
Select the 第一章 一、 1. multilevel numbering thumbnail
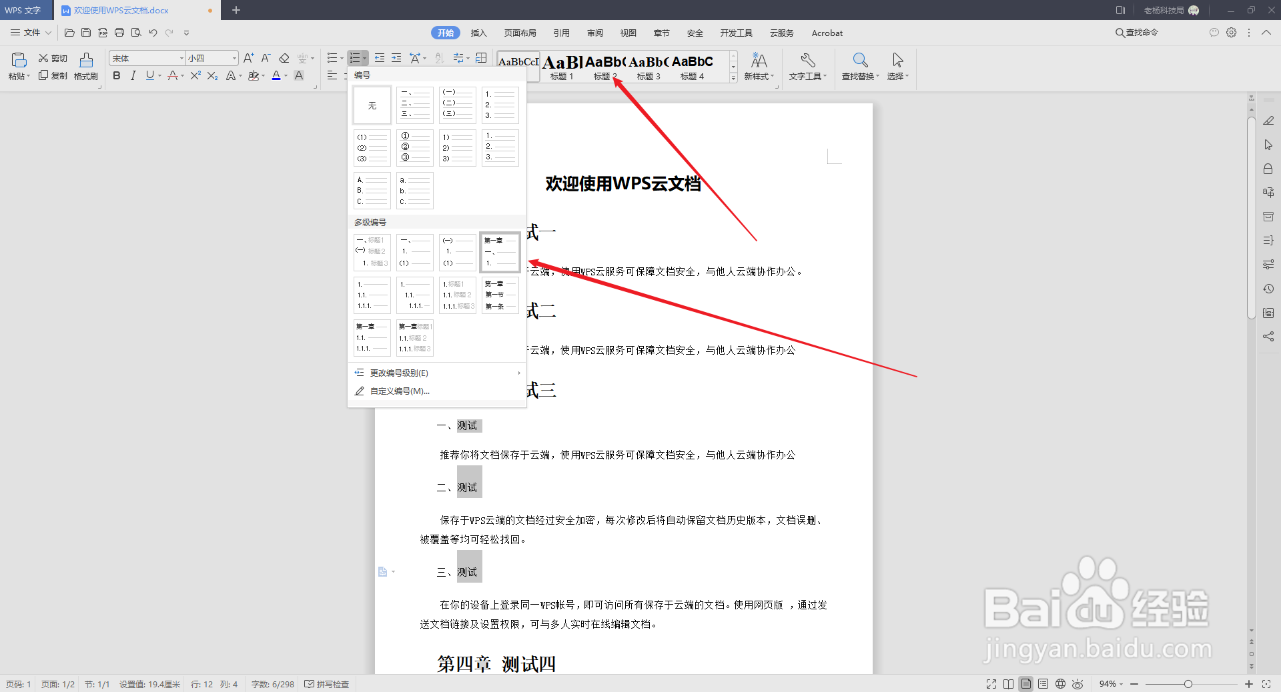pyautogui.click(x=500, y=252)
